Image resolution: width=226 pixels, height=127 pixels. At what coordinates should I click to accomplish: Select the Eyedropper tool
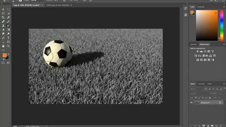(8, 17)
